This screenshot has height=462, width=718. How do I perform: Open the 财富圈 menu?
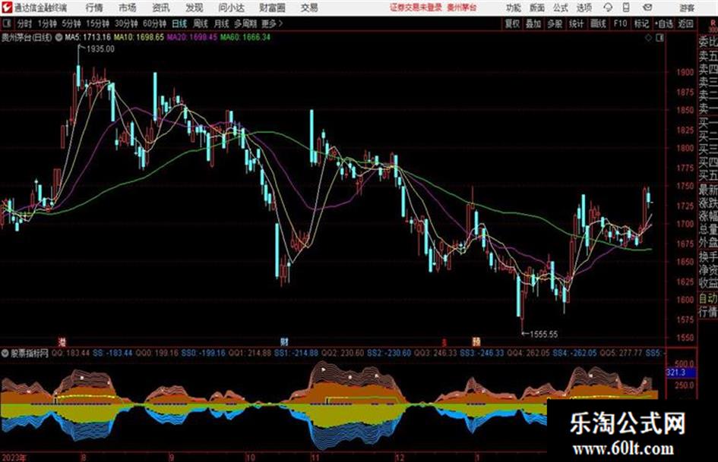point(272,8)
